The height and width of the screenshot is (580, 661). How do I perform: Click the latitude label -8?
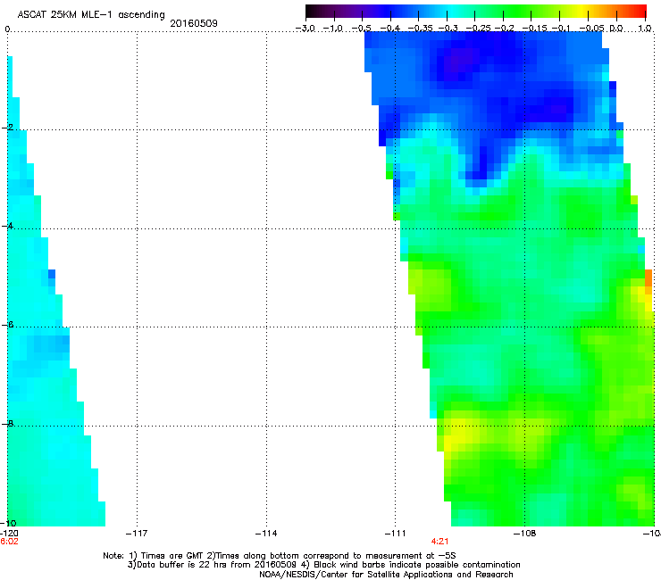pos(7,423)
